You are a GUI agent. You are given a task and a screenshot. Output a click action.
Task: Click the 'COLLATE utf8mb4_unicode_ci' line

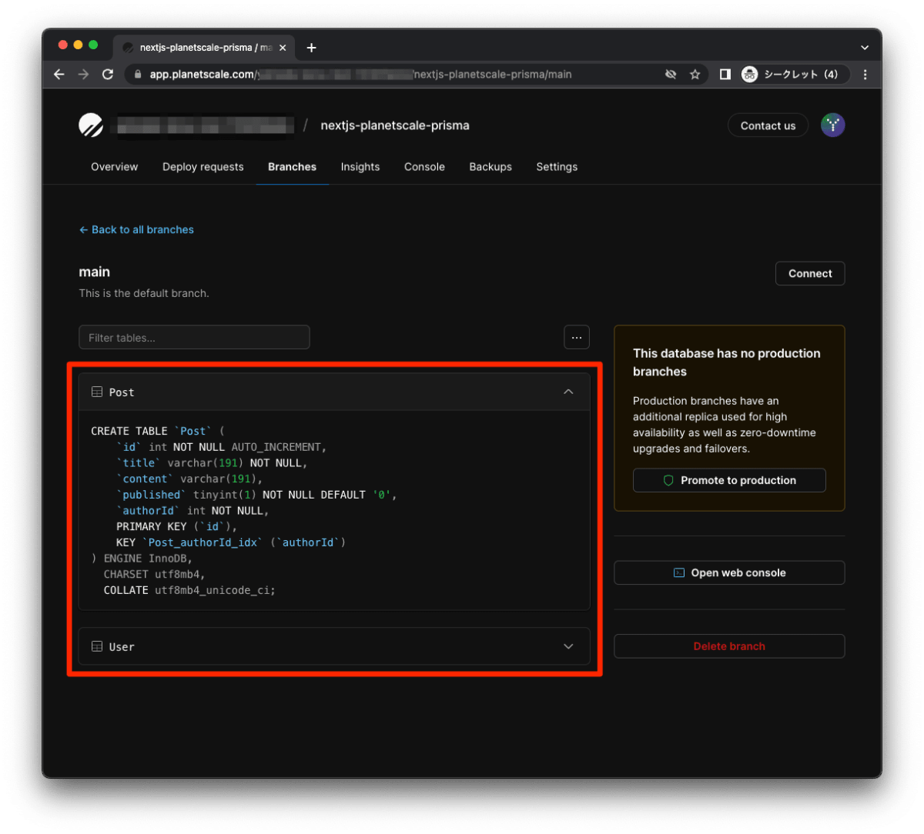[189, 590]
